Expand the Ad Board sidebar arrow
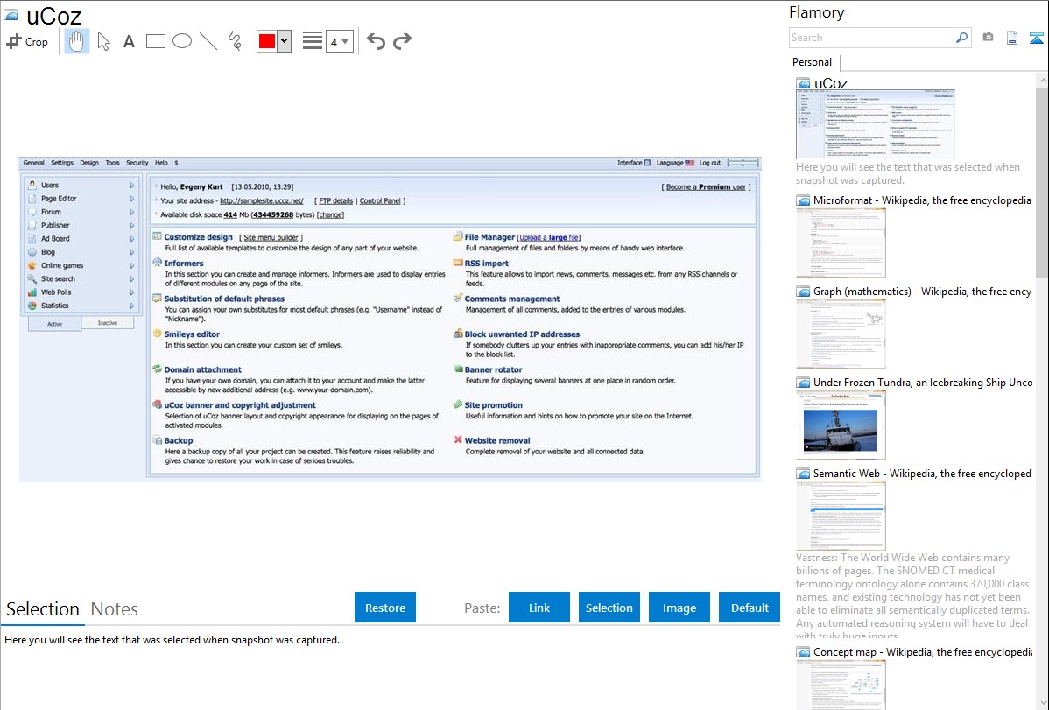 click(x=132, y=239)
